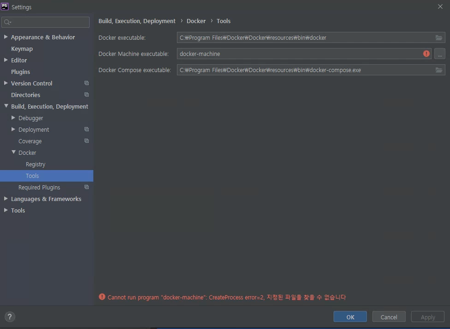Viewport: 450px width, 329px height.
Task: Click the red error icon in bottom message
Action: coord(102,297)
